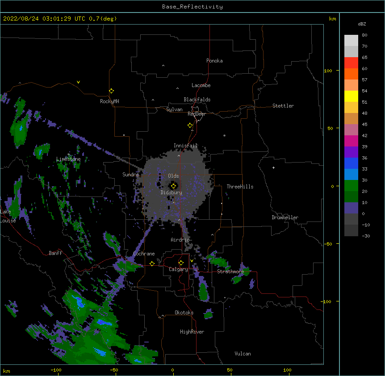Click the 80 value in the dBZ legend
The height and width of the screenshot is (376, 385).
click(x=364, y=35)
